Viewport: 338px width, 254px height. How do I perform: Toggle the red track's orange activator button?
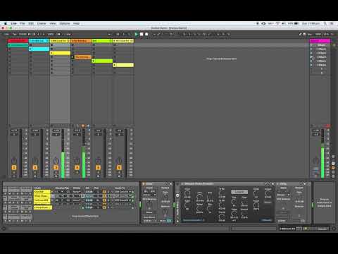[14, 167]
